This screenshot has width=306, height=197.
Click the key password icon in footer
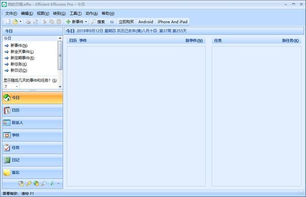(x=29, y=184)
